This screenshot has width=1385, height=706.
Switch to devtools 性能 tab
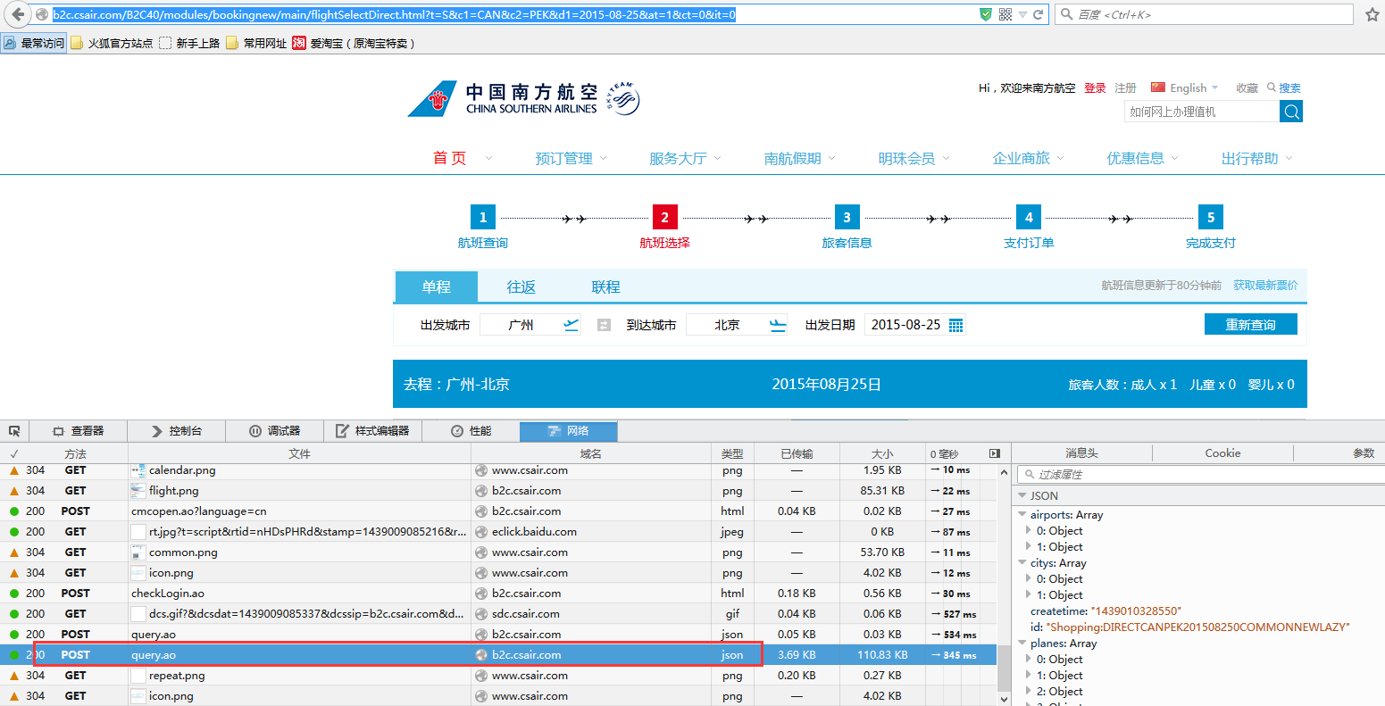(x=471, y=430)
